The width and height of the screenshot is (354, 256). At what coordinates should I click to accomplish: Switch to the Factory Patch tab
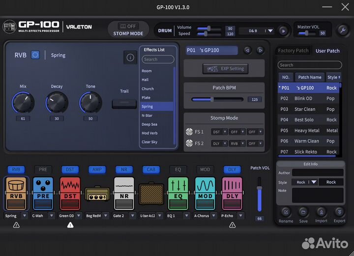click(293, 51)
